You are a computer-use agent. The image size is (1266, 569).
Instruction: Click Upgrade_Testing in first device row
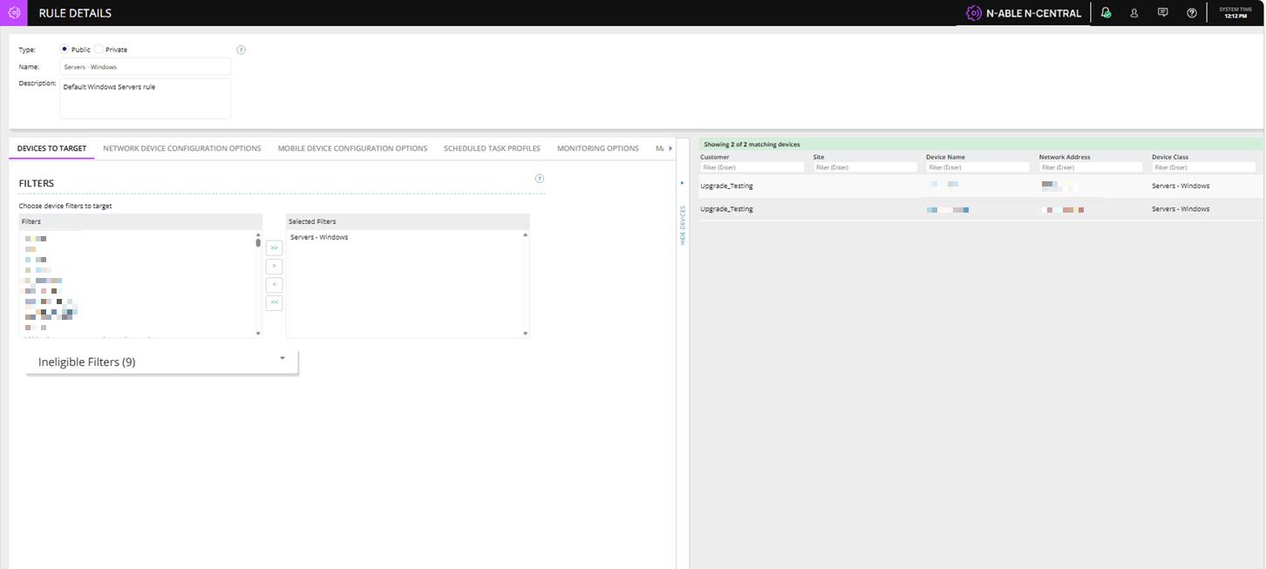pos(726,186)
